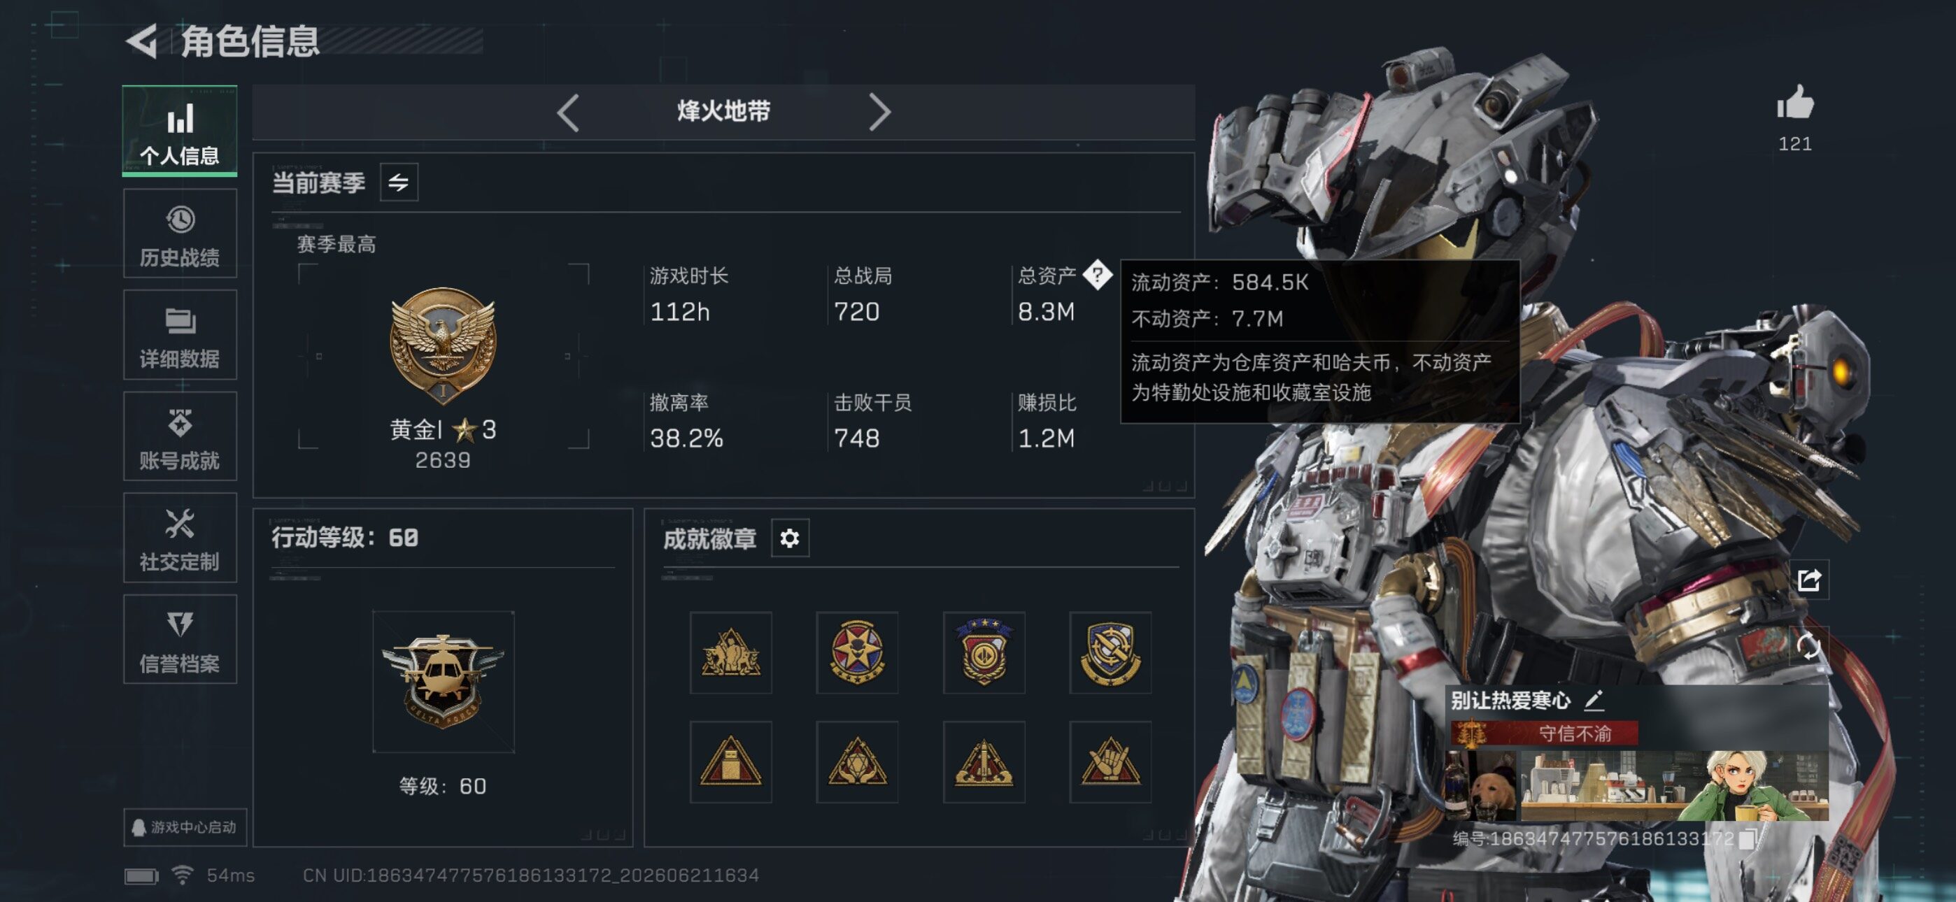The image size is (1956, 902).
Task: Select the helicopter level 60 badge
Action: tap(444, 681)
